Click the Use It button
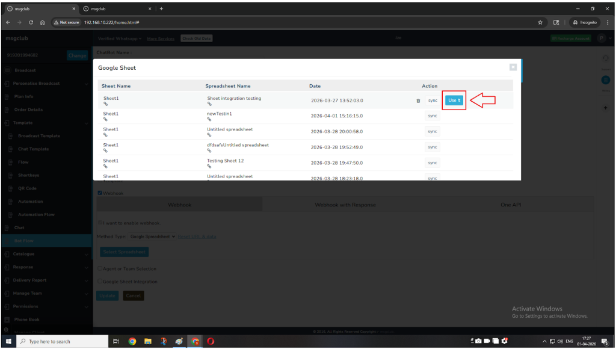This screenshot has height=349, width=616. 454,100
